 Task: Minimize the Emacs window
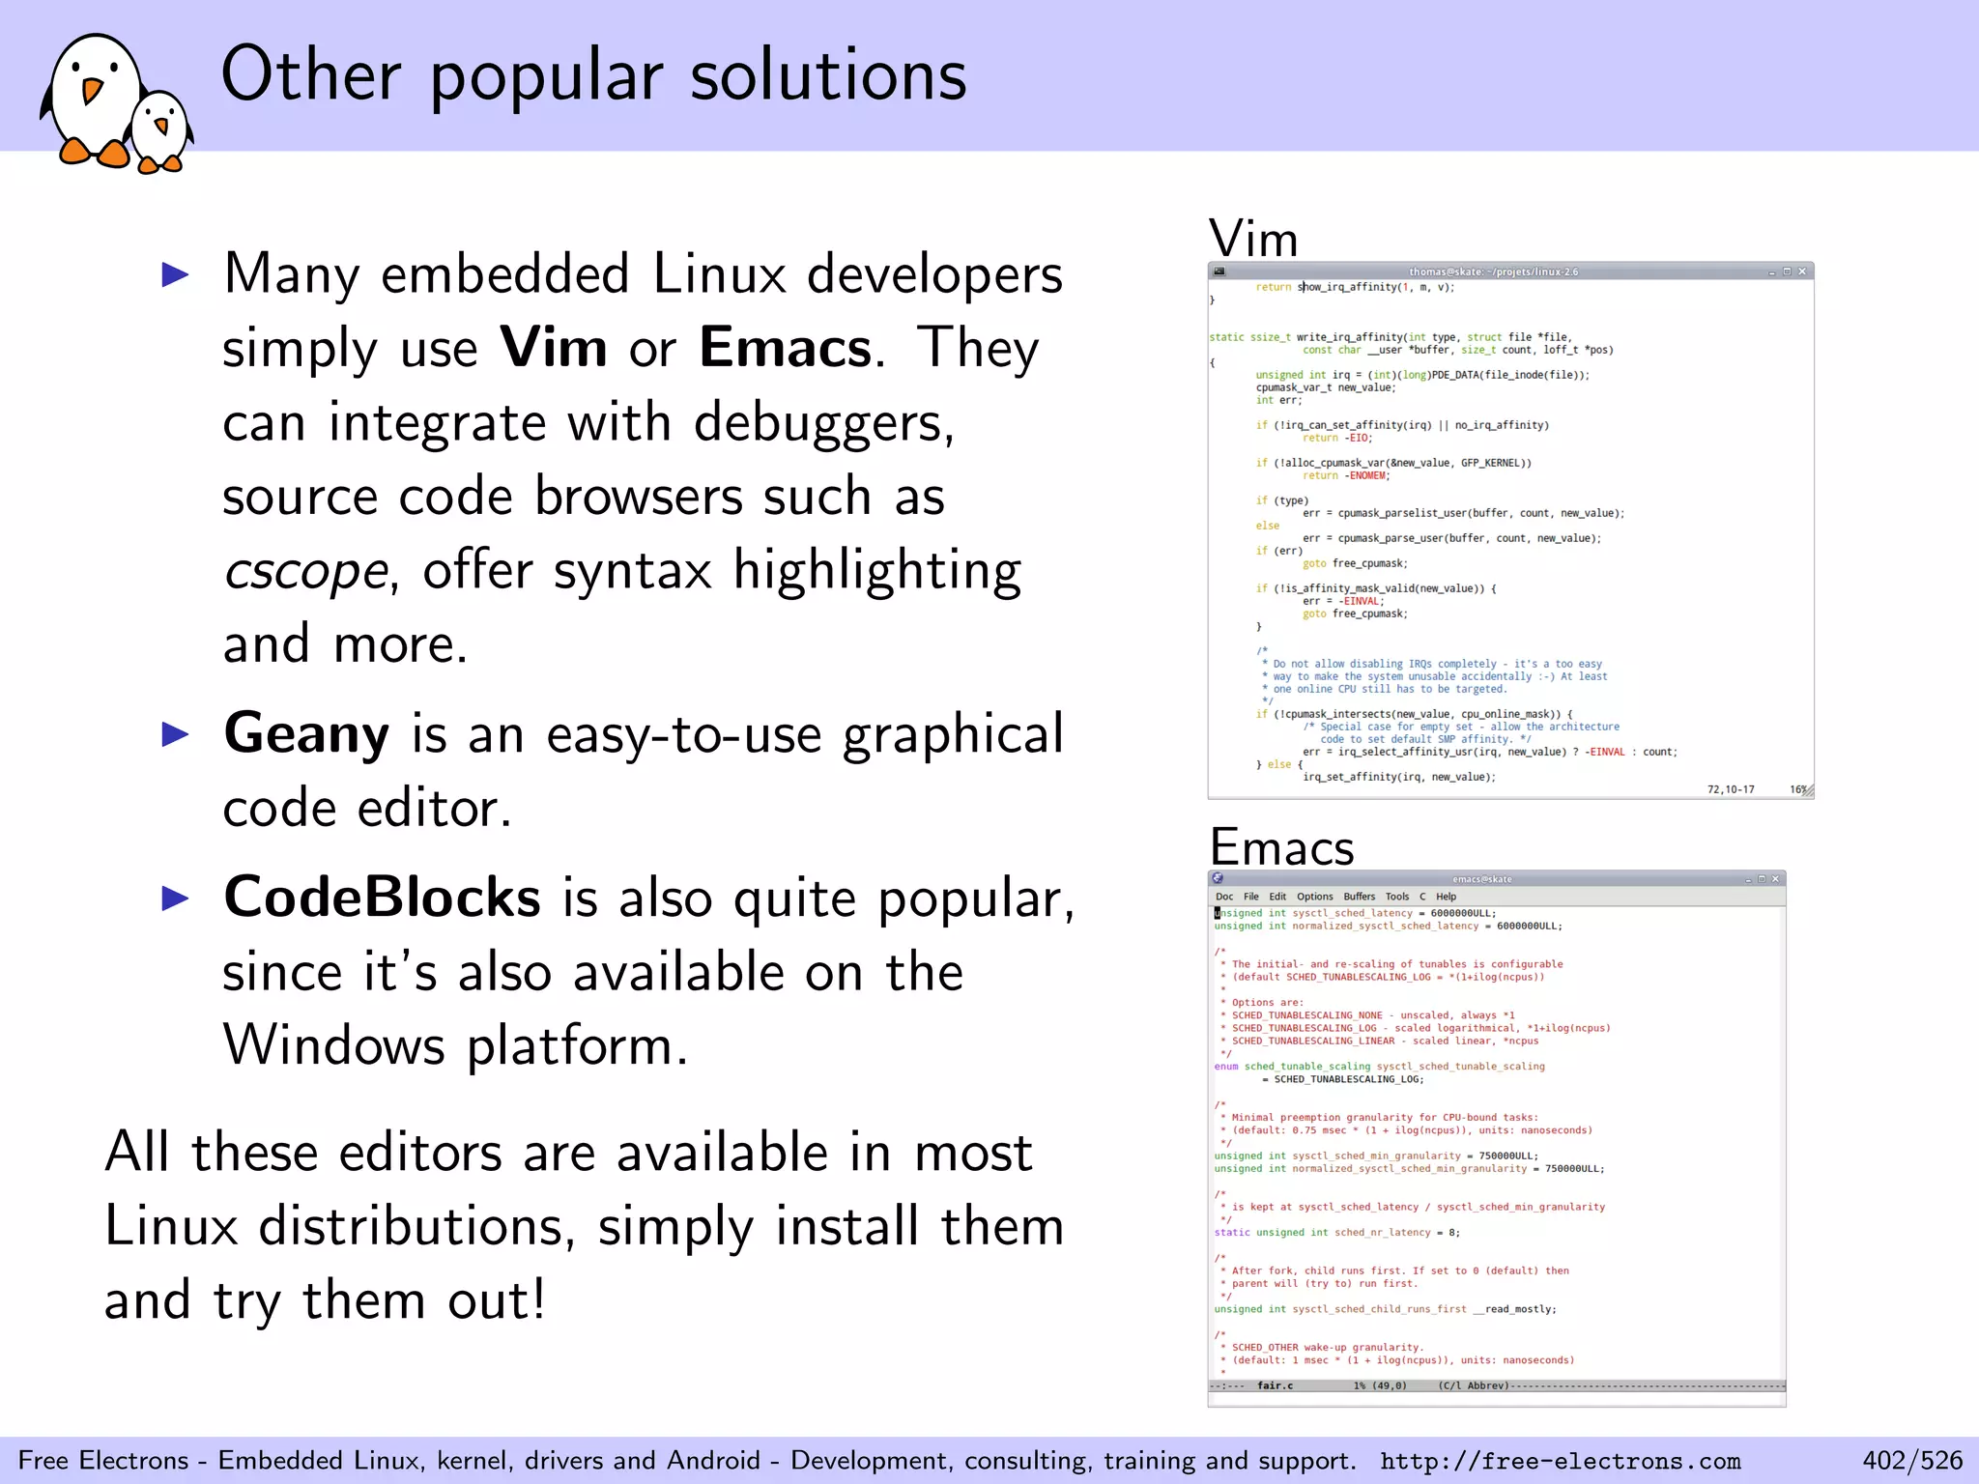pos(1748,879)
